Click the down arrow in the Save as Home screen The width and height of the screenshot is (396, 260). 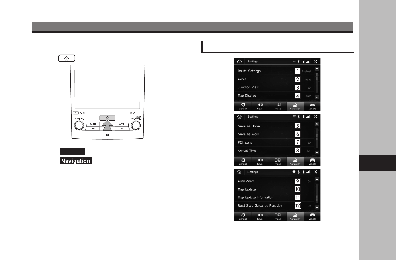click(317, 153)
